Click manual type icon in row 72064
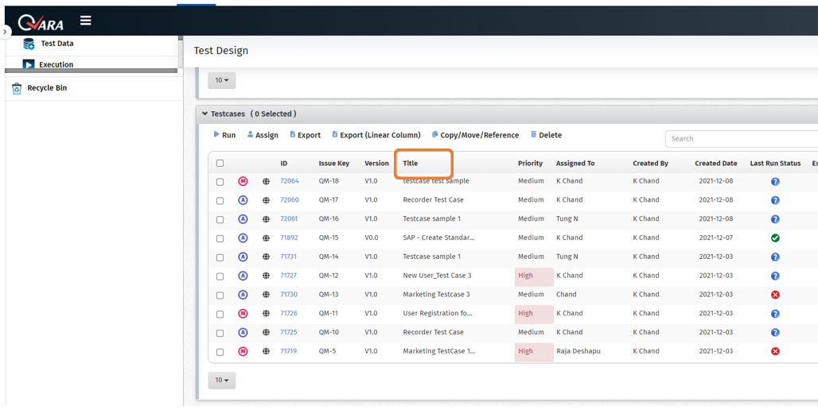Image resolution: width=818 pixels, height=413 pixels. tap(243, 181)
